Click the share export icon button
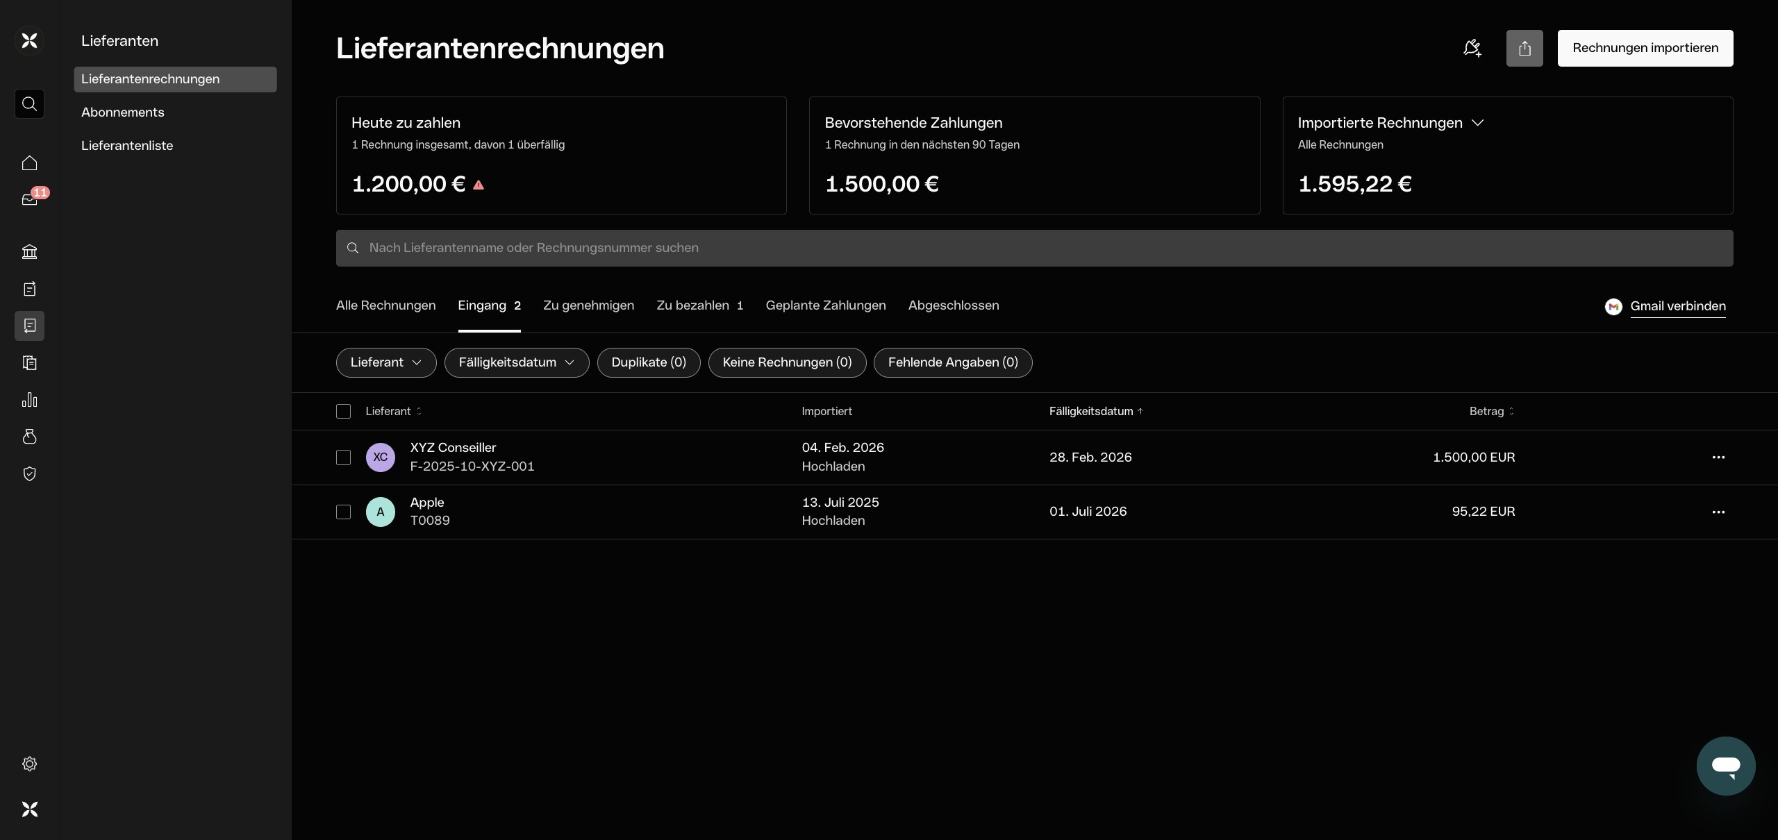 pos(1524,48)
